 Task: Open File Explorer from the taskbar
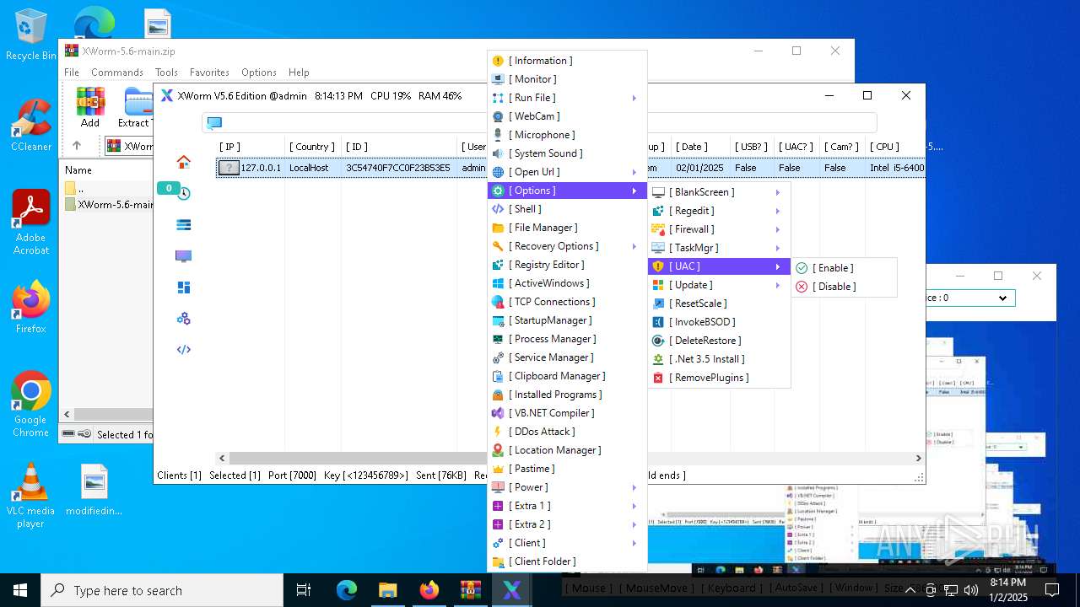387,590
